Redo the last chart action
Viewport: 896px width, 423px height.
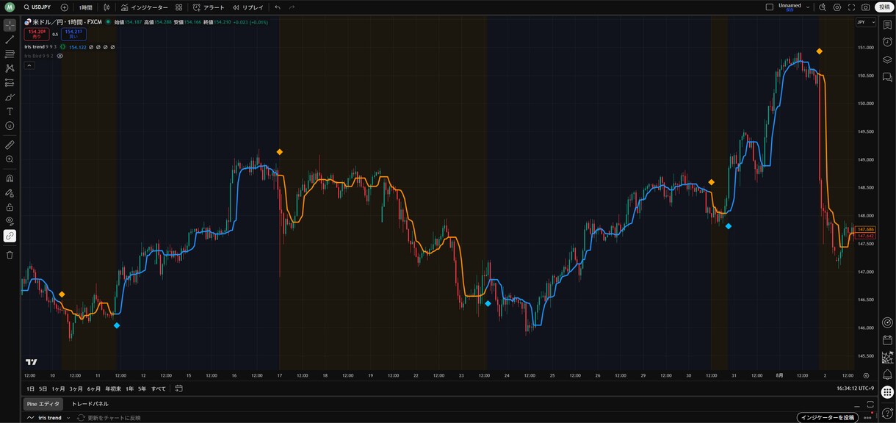[x=292, y=7]
